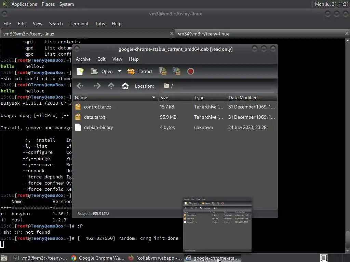Open terminal Tabs menu
Screen dimensions: 350x262
[100, 24]
